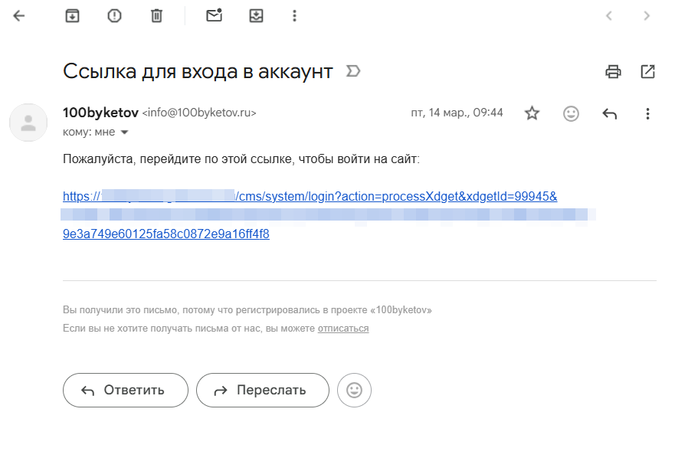Mark the email as unread
The image size is (675, 471).
[214, 15]
